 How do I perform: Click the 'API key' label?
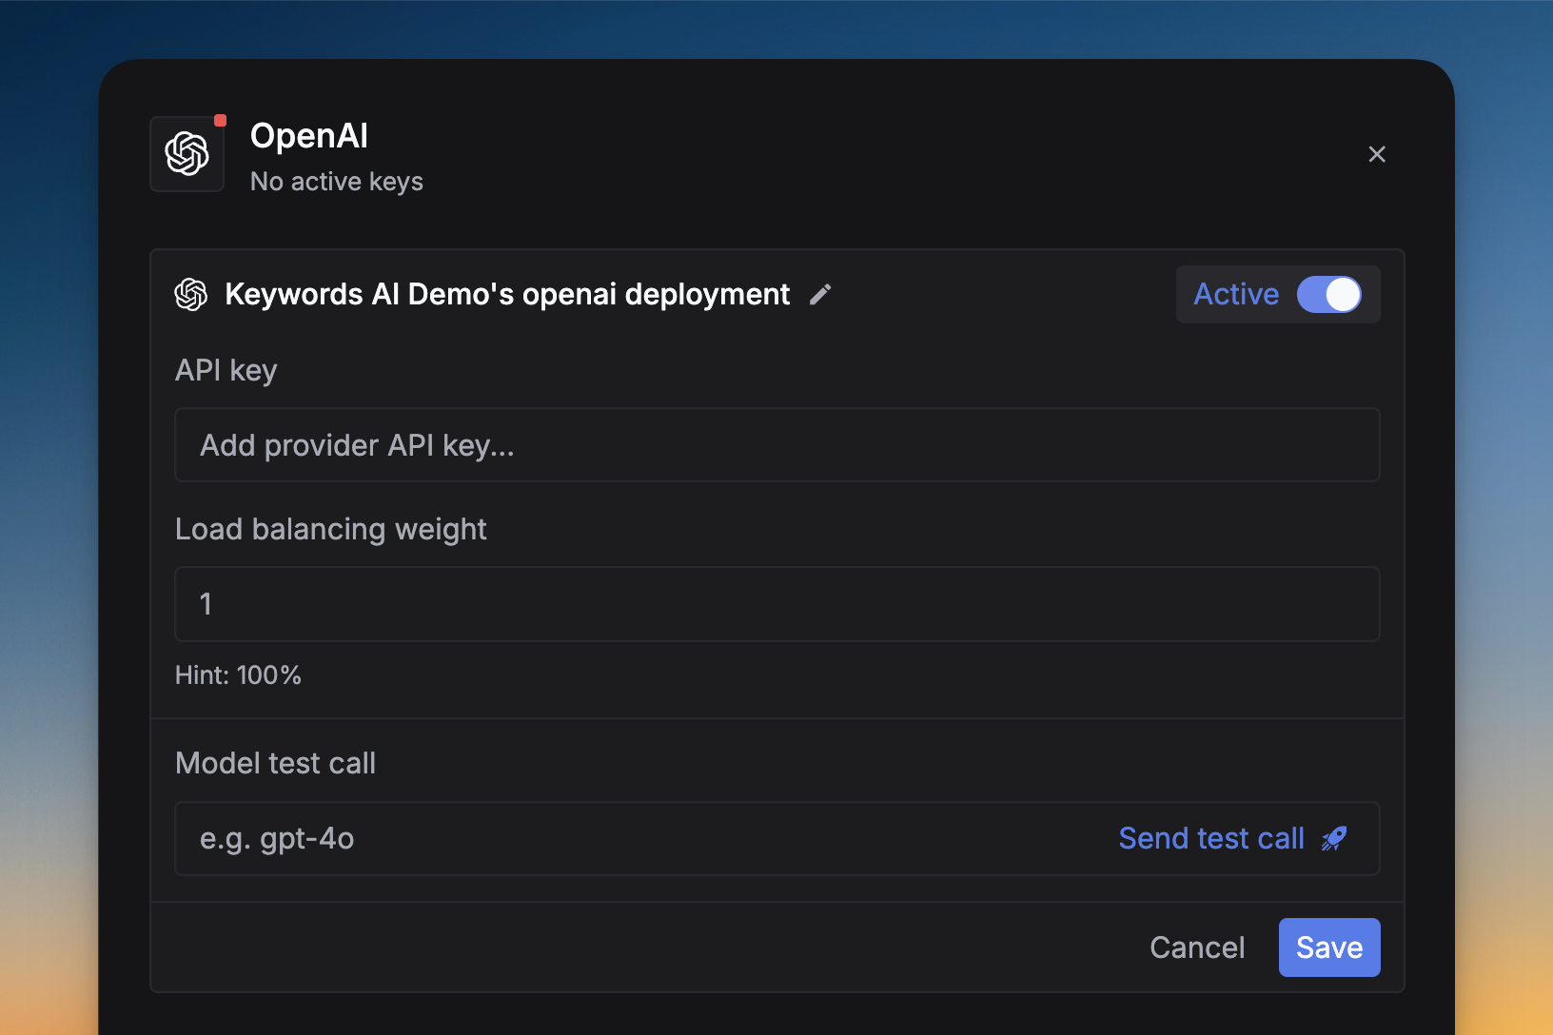226,370
